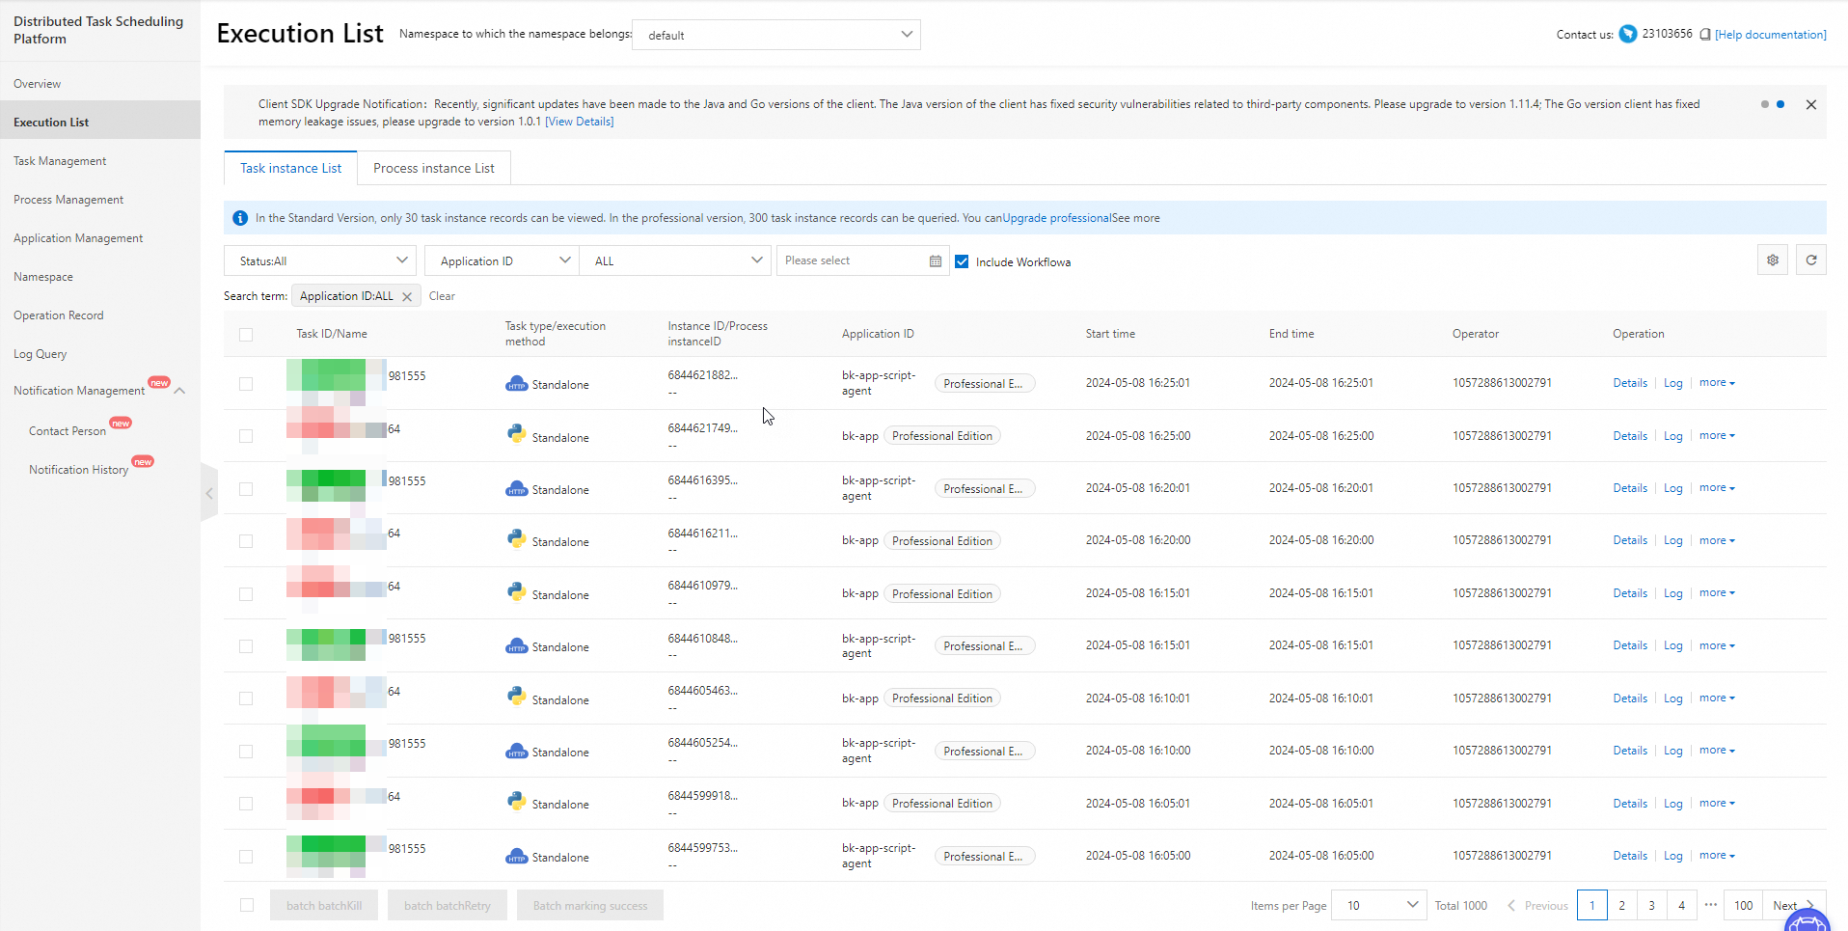
Task: Open the Status:All filter dropdown
Action: [x=319, y=260]
